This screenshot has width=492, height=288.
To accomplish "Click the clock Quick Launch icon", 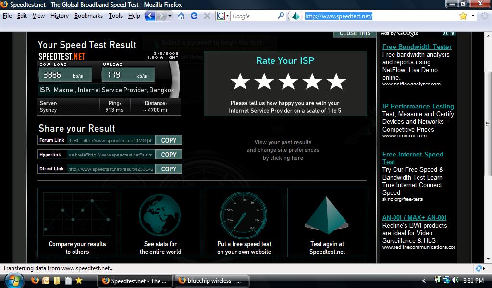I will (x=46, y=280).
